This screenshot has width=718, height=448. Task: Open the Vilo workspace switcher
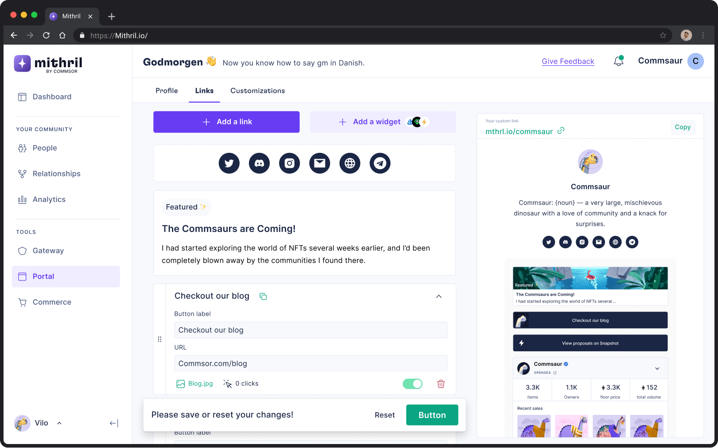(x=38, y=423)
